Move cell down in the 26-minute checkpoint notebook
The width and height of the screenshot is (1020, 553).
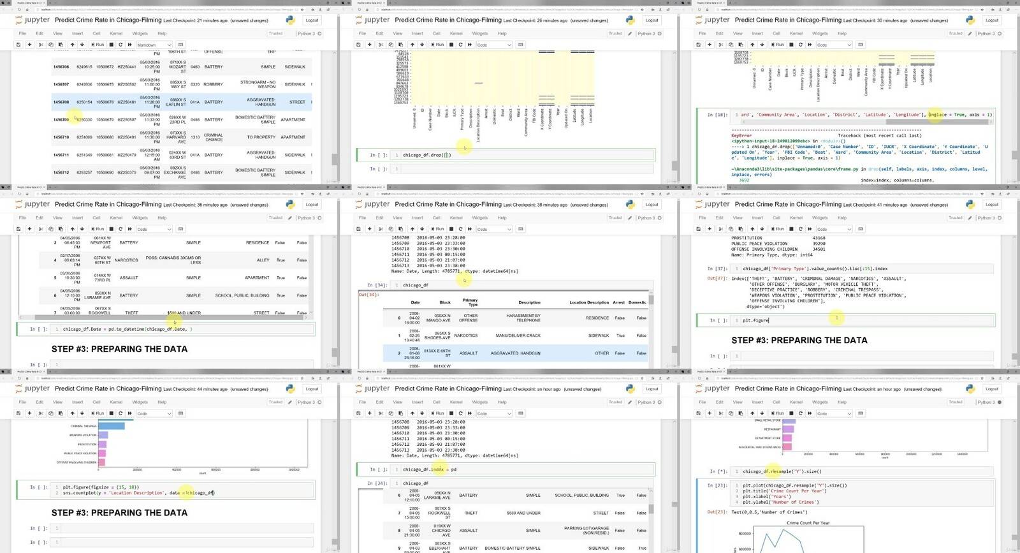[x=422, y=45]
